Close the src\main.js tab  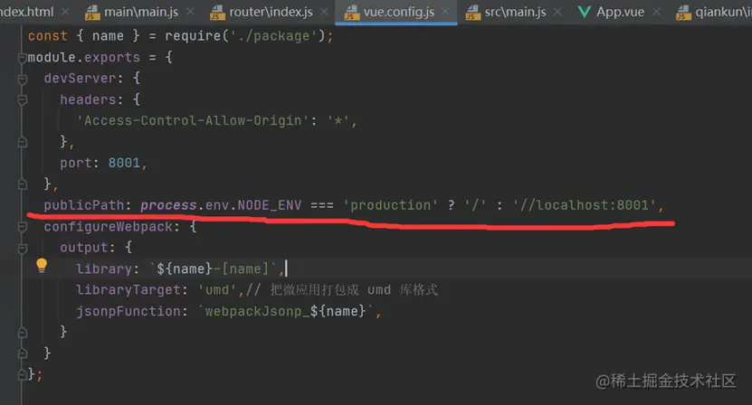click(557, 11)
